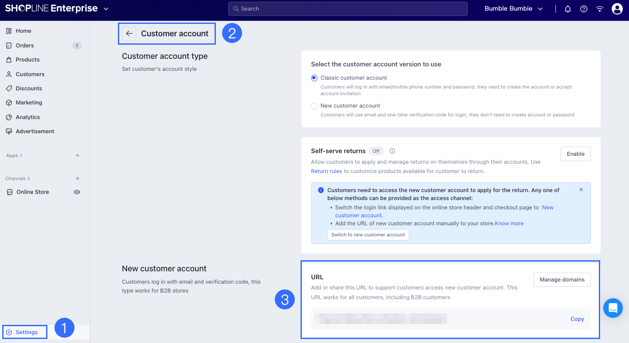Enable self-serve returns

[x=575, y=154]
